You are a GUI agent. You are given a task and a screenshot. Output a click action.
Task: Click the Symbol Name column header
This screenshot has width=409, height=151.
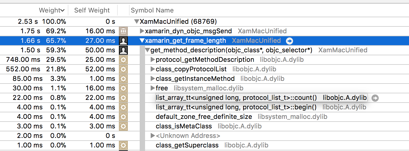point(152,10)
